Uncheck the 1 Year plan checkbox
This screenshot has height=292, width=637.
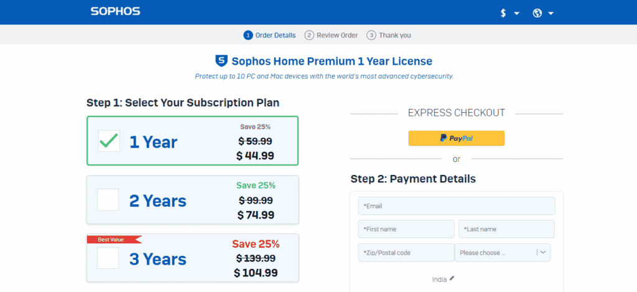(109, 141)
